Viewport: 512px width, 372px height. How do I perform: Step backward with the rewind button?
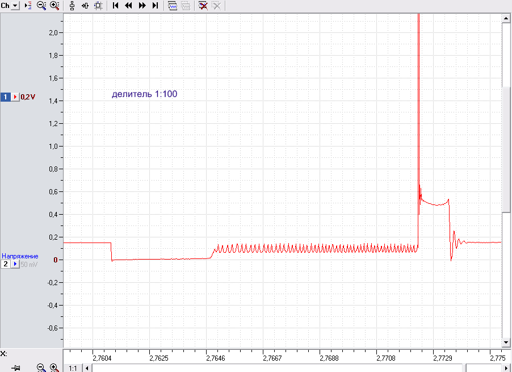(129, 6)
